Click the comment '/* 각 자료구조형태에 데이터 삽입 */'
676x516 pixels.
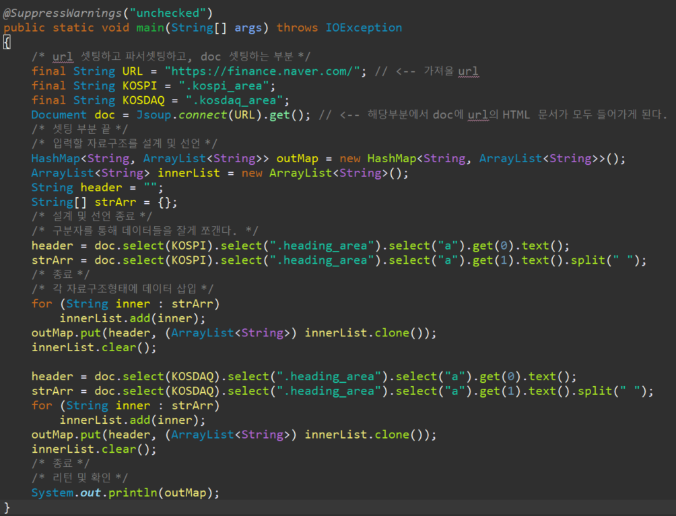[x=123, y=289]
